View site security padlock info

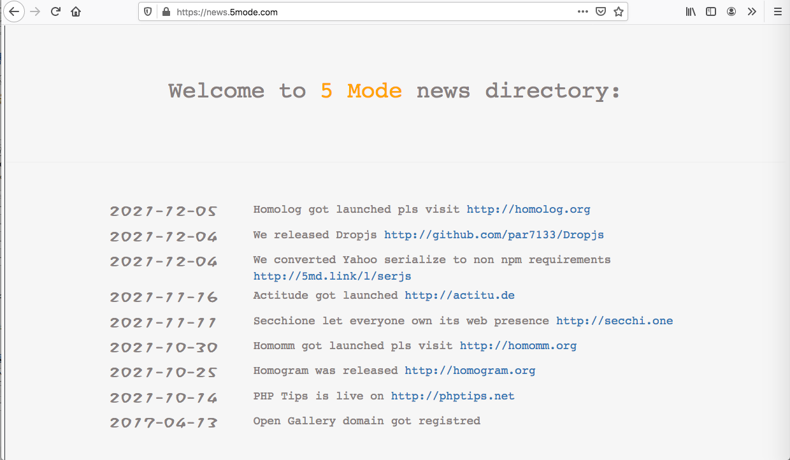(x=166, y=11)
